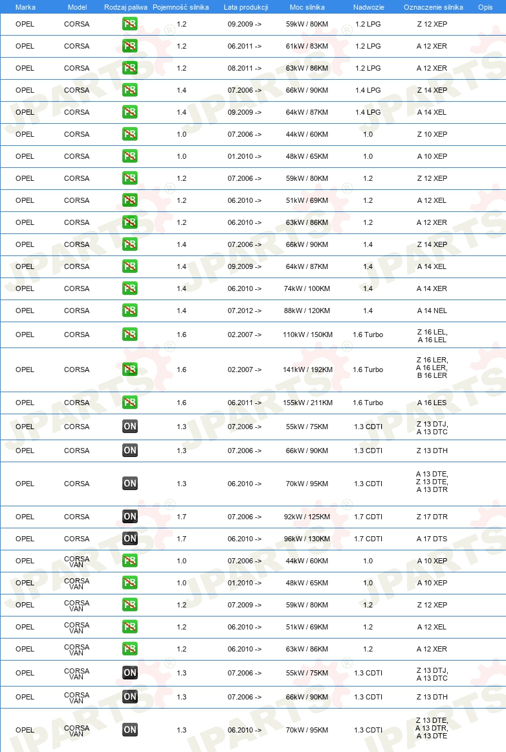Viewport: 506px width, 752px height.
Task: Click diesel ON icon in Corsa 70kW / 95KM row
Action: [x=129, y=484]
